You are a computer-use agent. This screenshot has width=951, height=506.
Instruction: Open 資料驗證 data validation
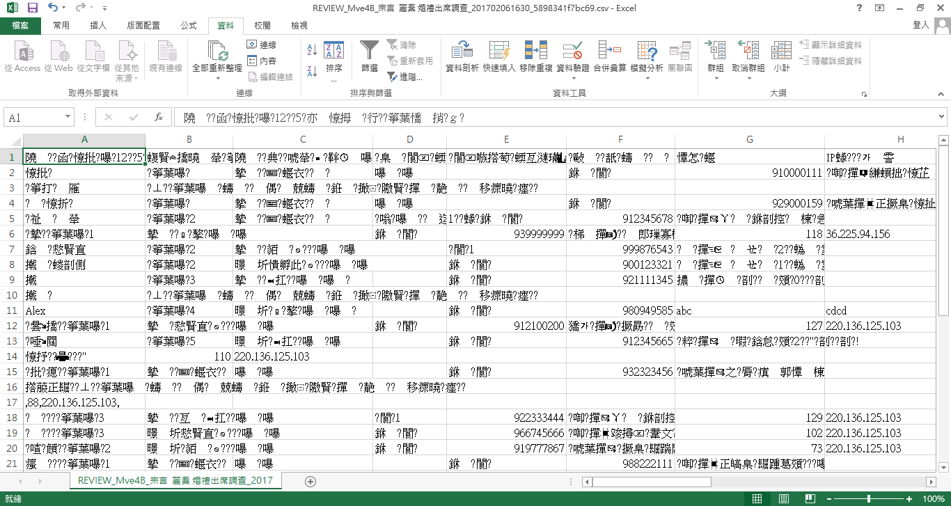coord(573,51)
